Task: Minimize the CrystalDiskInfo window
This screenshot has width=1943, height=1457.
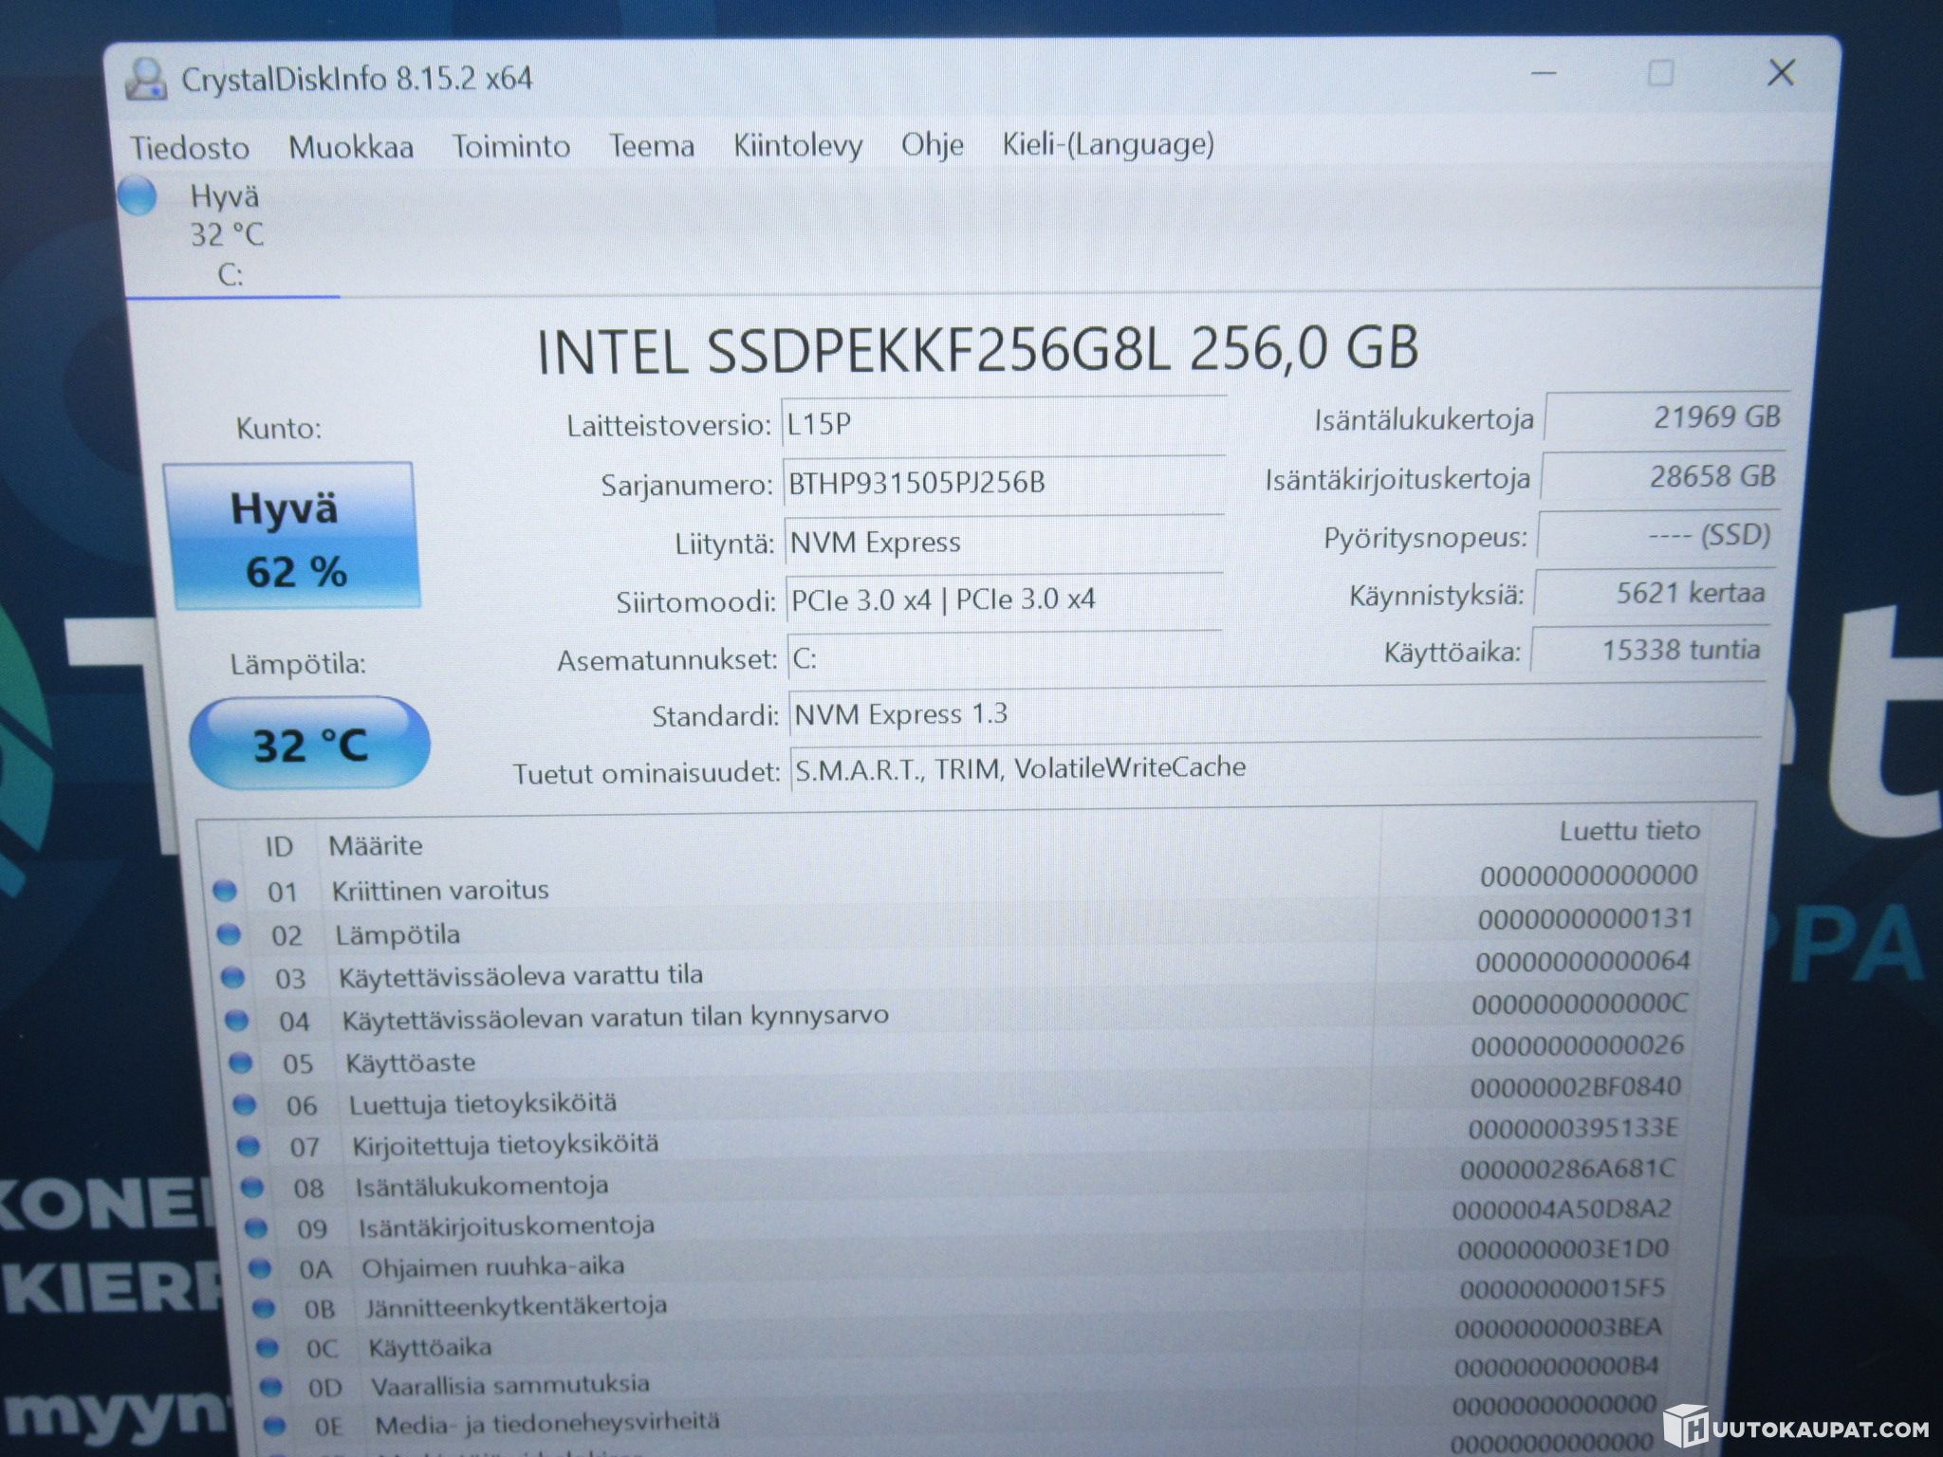Action: (1545, 73)
